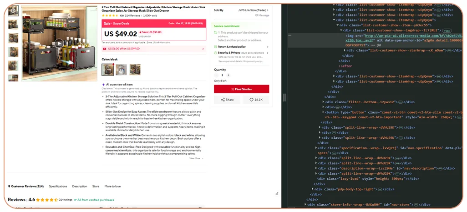The height and width of the screenshot is (212, 467).
Task: Select the black color variant swatch
Action: click(x=107, y=70)
